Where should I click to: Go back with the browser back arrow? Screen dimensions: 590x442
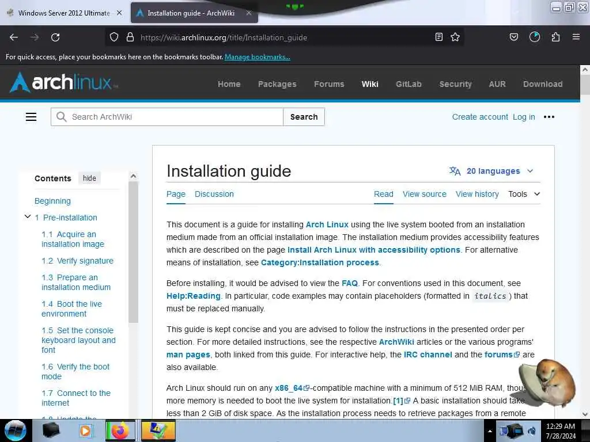pos(14,37)
